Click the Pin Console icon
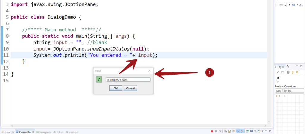This screenshot has width=305, height=134. (x=247, y=131)
